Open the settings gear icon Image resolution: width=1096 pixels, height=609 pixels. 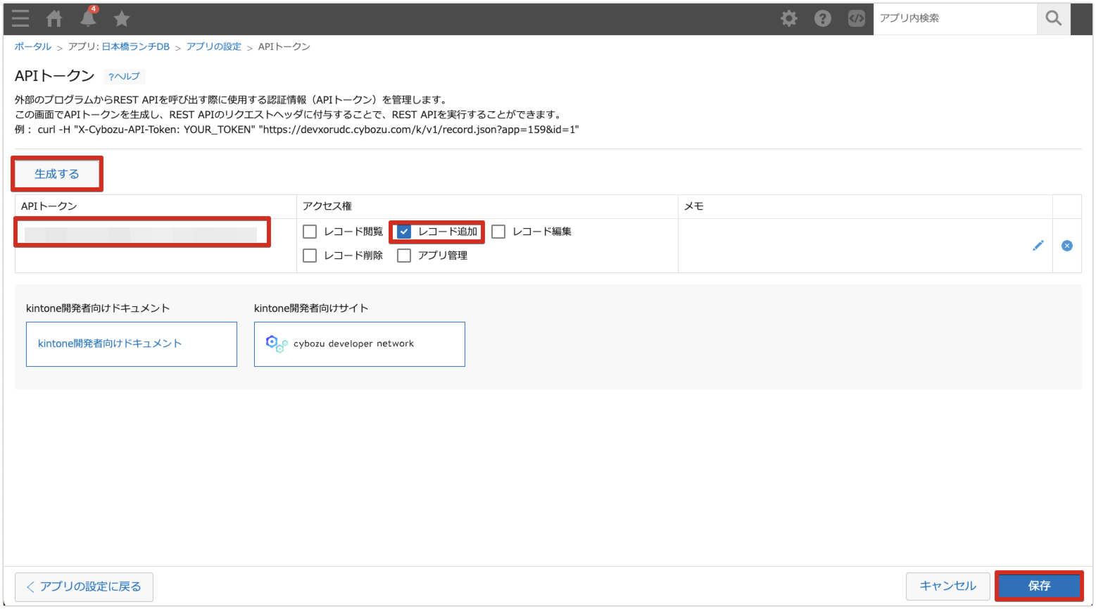coord(789,18)
